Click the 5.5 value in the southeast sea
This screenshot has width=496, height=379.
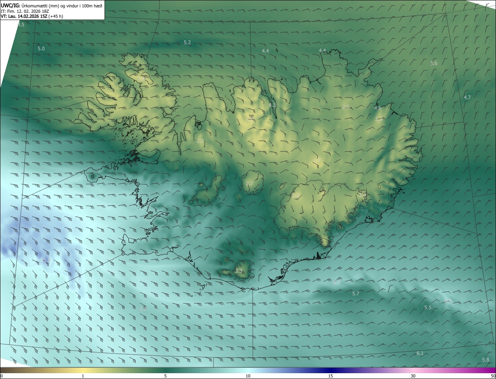pos(428,307)
